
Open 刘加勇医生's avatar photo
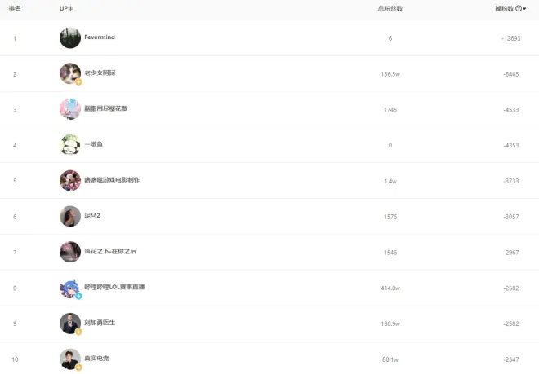(70, 323)
